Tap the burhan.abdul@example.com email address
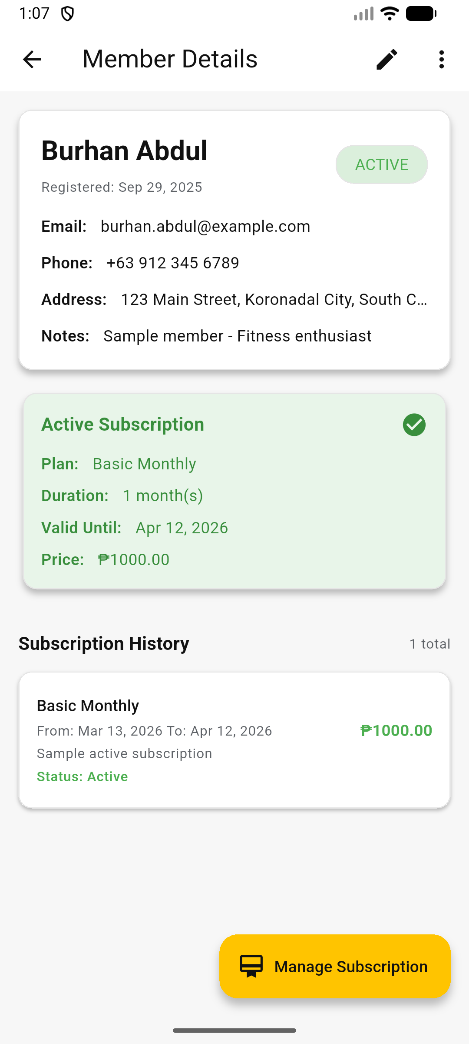Image resolution: width=469 pixels, height=1044 pixels. tap(205, 227)
